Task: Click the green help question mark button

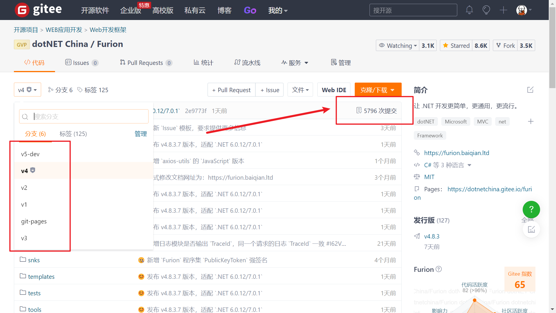Action: [531, 209]
